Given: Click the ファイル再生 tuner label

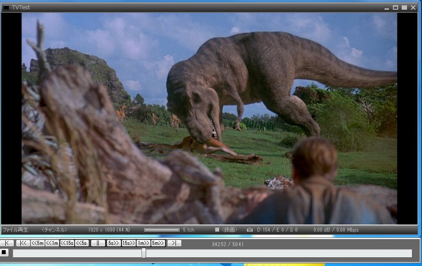Looking at the screenshot, I should [15, 230].
